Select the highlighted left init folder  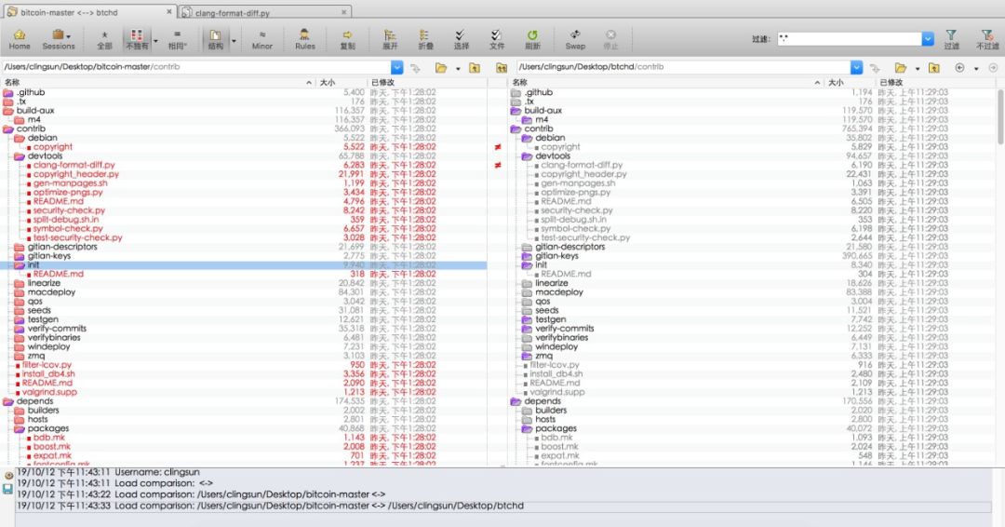244,264
